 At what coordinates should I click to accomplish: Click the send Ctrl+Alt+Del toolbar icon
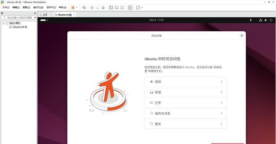(x=84, y=8)
